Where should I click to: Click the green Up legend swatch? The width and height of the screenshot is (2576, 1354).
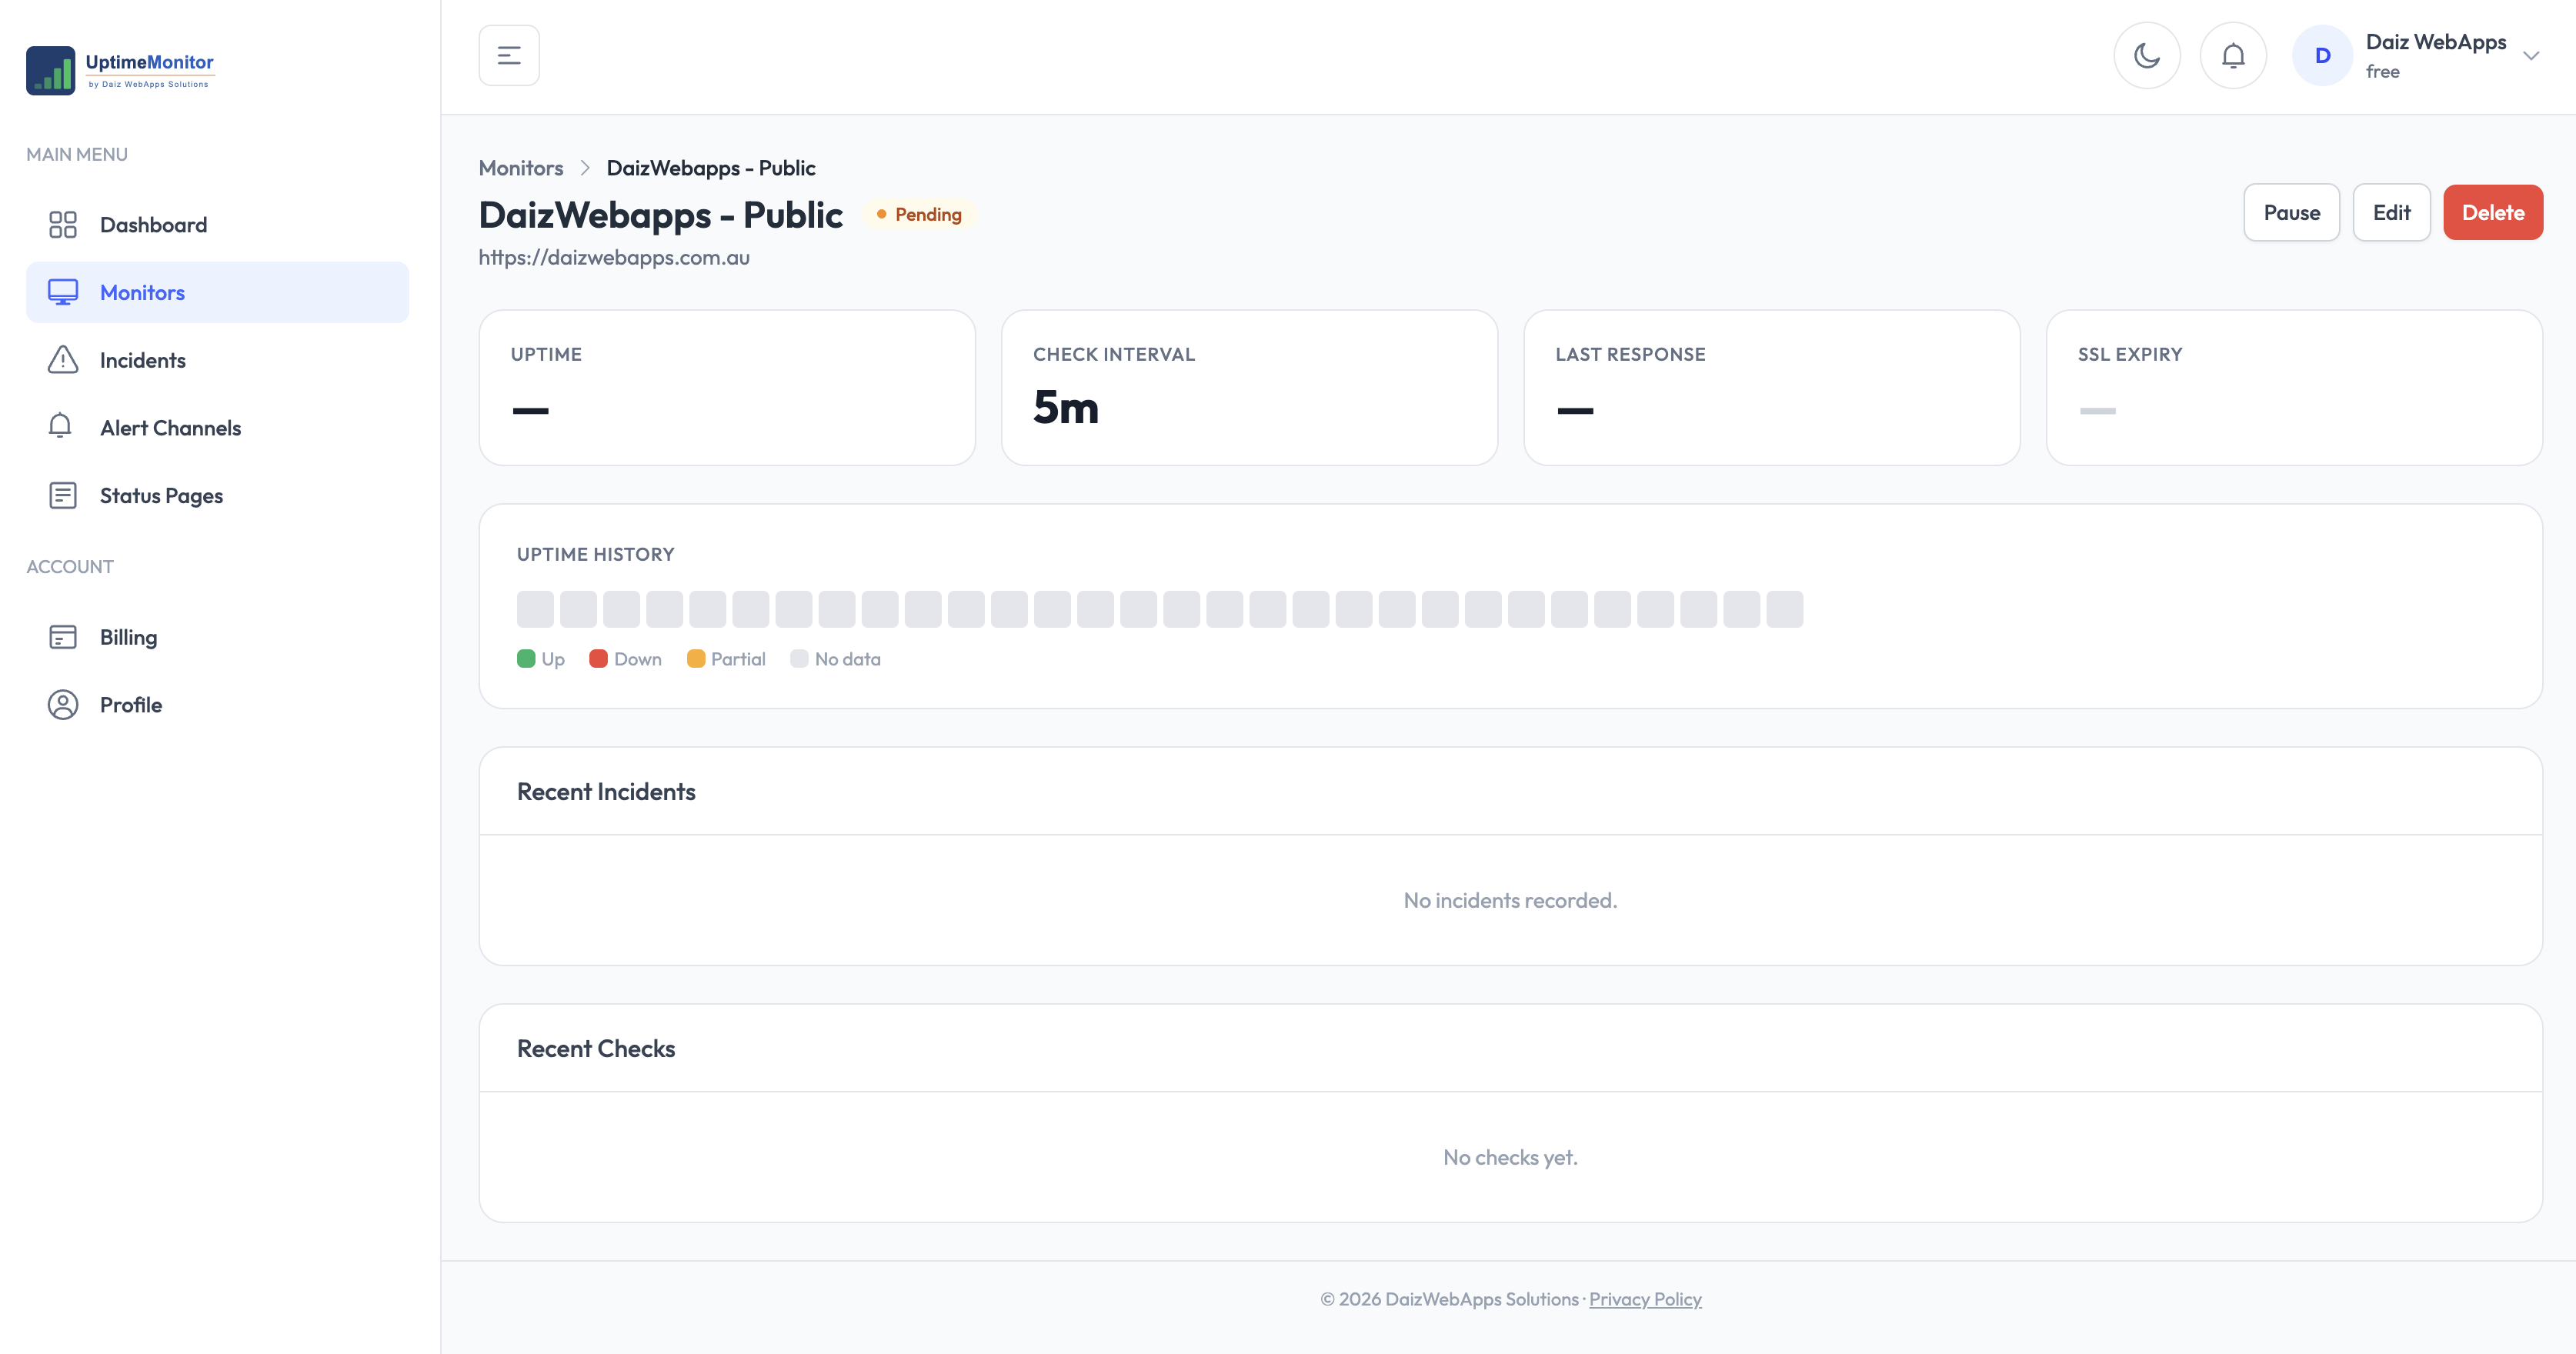click(526, 659)
